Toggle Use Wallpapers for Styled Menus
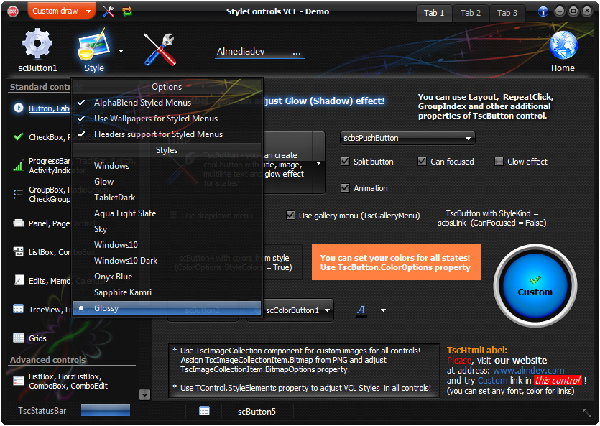The height and width of the screenshot is (426, 600). [x=167, y=119]
